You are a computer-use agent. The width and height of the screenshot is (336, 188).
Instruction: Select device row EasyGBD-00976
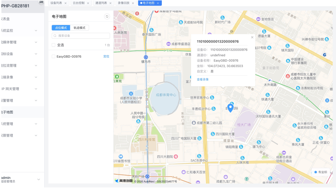81,56
